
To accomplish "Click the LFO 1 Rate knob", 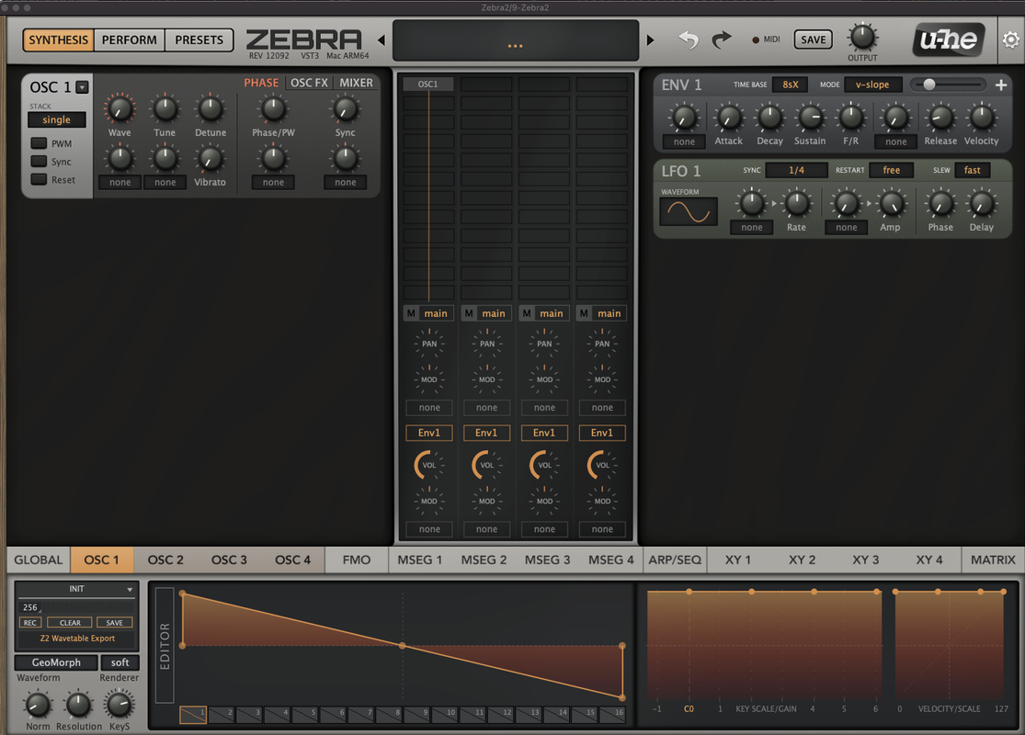I will tap(796, 204).
